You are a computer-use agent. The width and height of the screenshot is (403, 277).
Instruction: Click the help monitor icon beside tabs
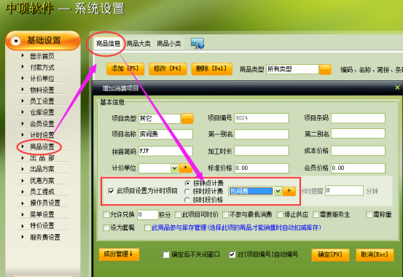point(197,43)
